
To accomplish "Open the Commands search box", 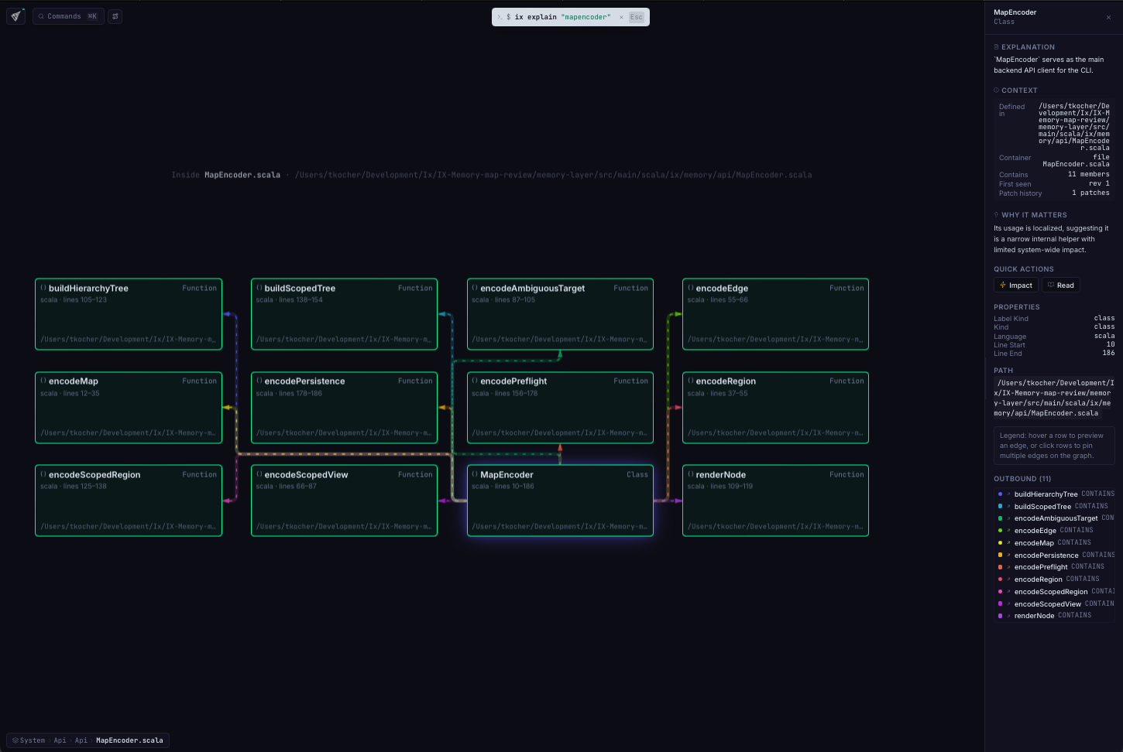I will pyautogui.click(x=68, y=16).
